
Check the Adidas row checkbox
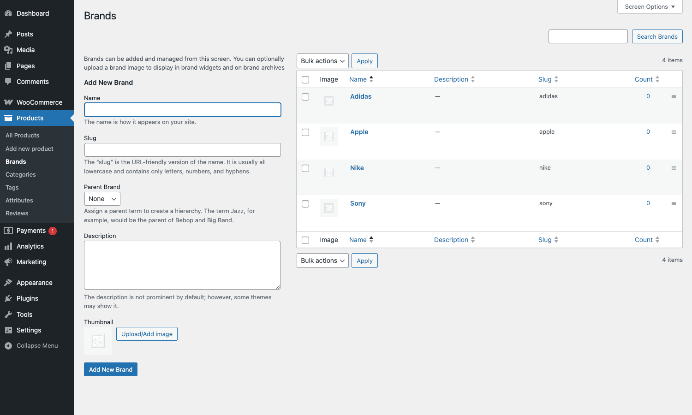click(x=305, y=97)
